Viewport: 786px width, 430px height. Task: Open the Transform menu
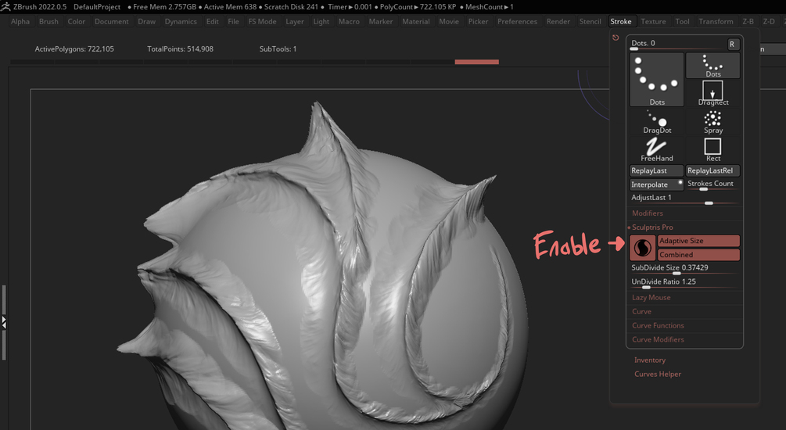pyautogui.click(x=716, y=21)
